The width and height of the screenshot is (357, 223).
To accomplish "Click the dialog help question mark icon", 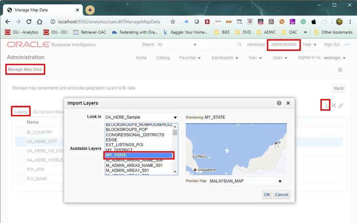I will tap(279, 103).
